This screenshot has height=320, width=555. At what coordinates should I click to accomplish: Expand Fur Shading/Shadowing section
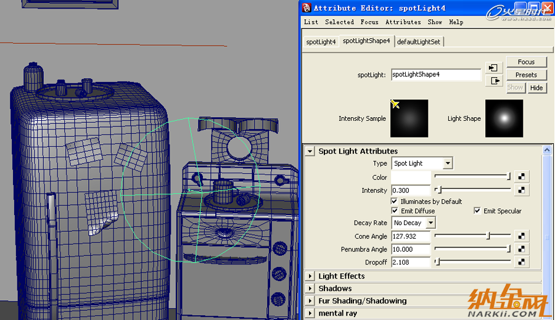(310, 300)
